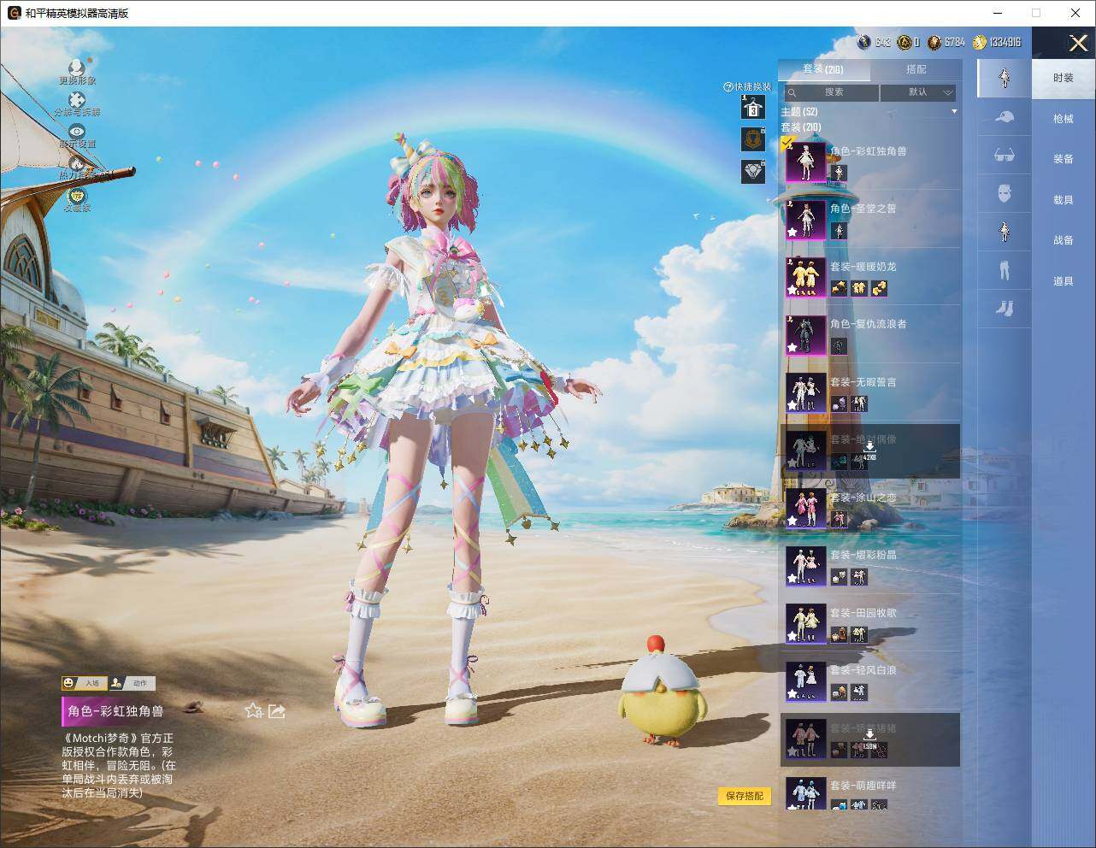Expand the 主题 (52) section arrow

tap(954, 112)
